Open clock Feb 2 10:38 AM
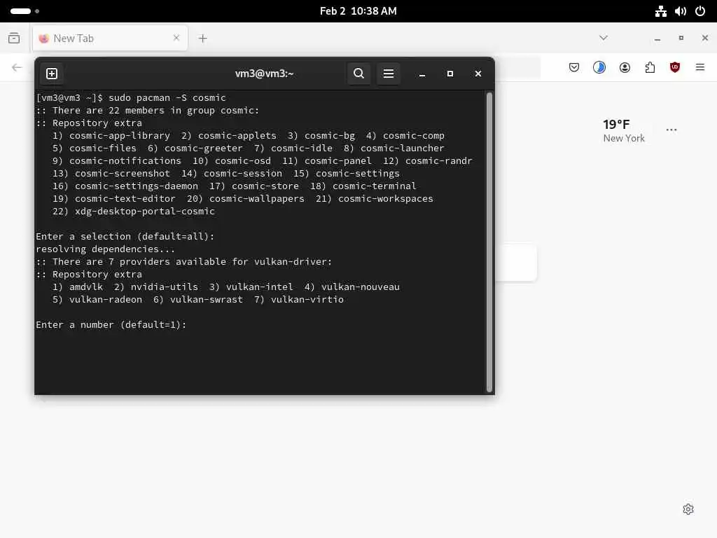 (x=358, y=11)
